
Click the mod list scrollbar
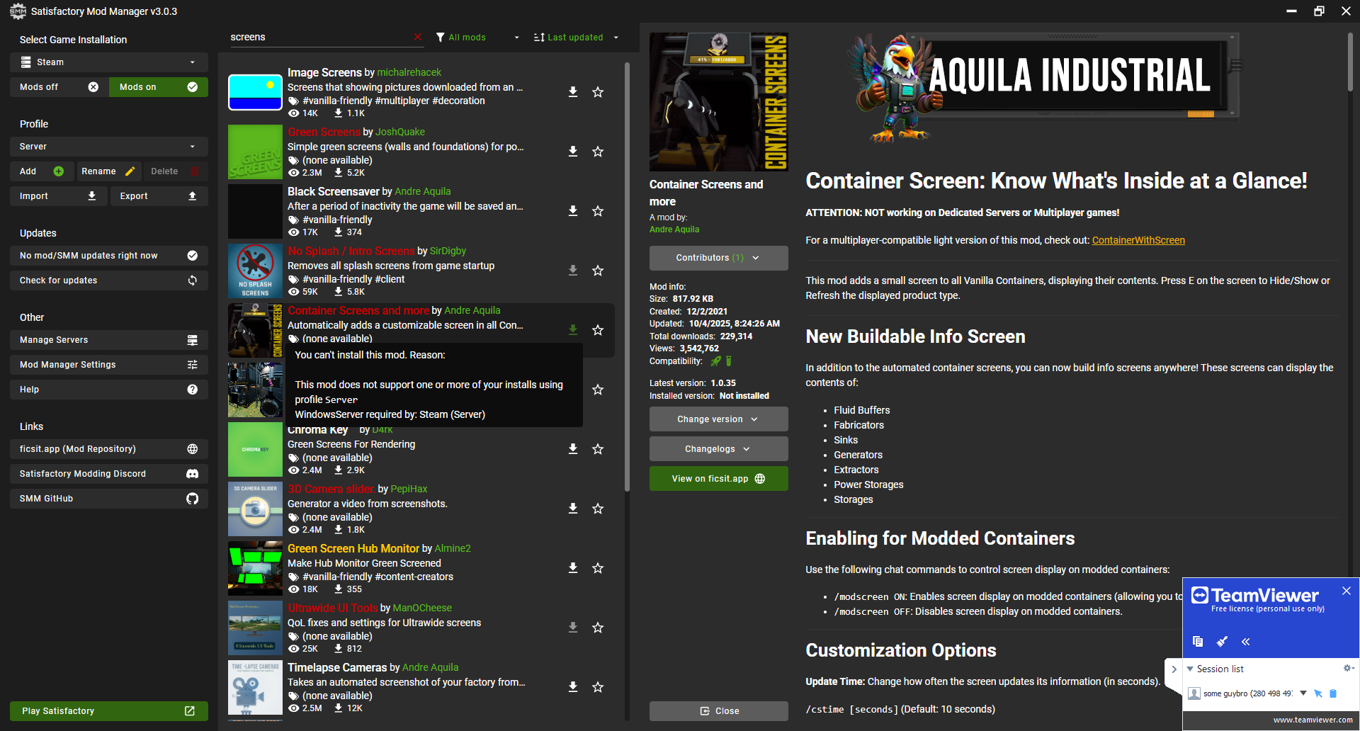pyautogui.click(x=627, y=276)
